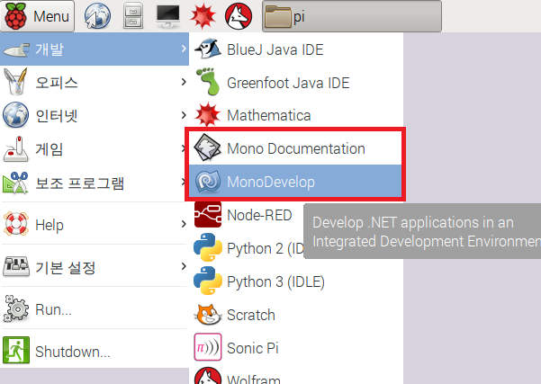Click the Python 2 IDLE snake icon
Image resolution: width=541 pixels, height=384 pixels.
click(x=208, y=247)
